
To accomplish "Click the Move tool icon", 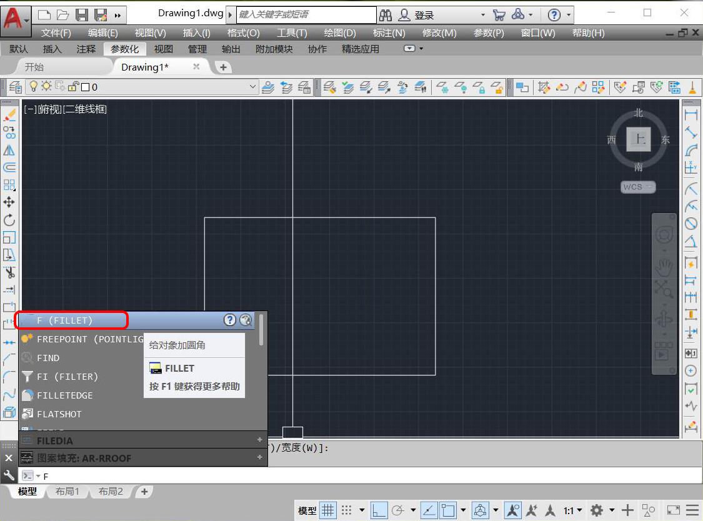I will [9, 202].
